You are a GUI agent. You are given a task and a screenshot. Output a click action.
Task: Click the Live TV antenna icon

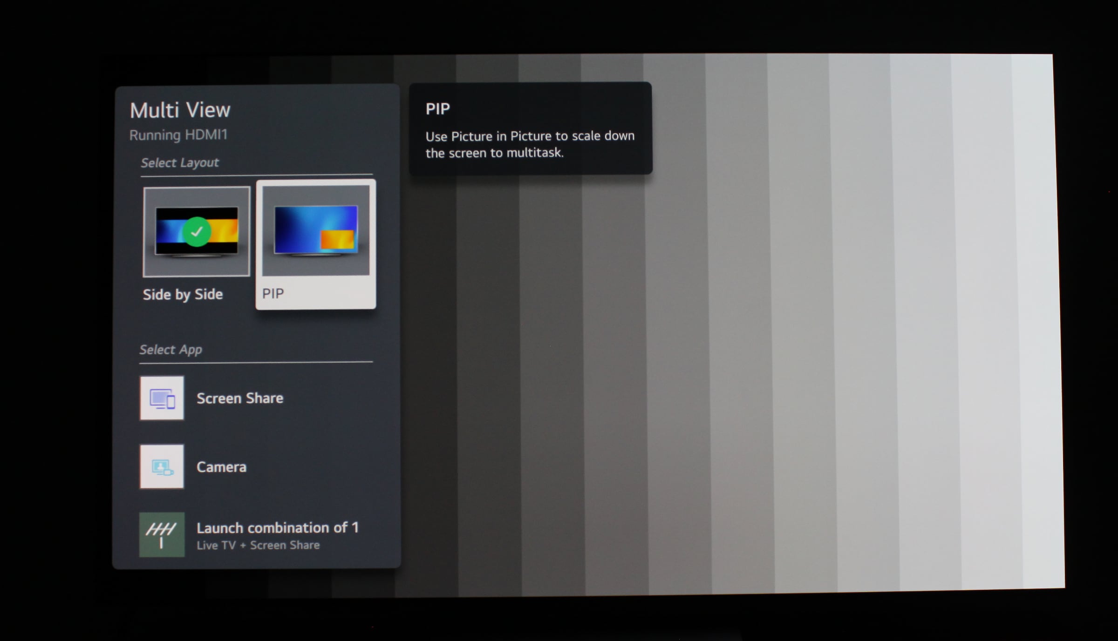coord(162,535)
